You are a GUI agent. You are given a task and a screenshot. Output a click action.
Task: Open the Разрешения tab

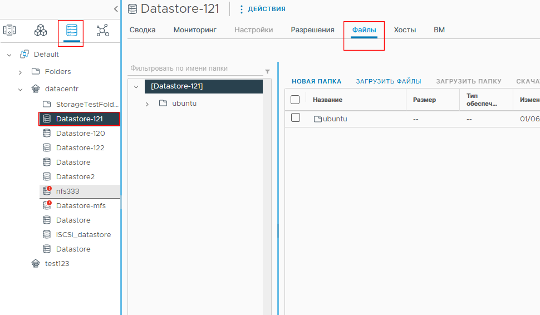point(312,30)
